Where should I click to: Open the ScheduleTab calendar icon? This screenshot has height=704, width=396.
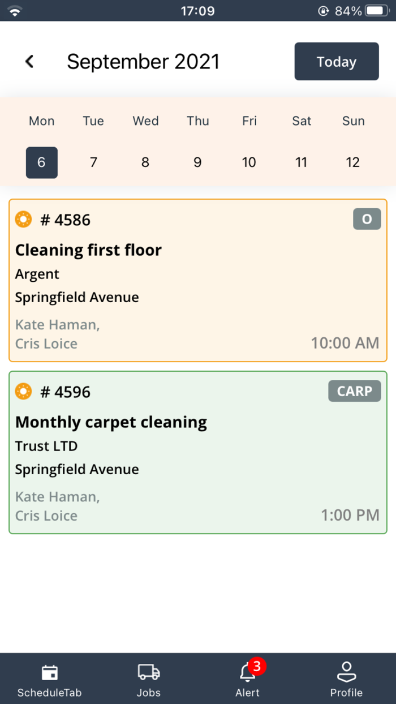50,672
